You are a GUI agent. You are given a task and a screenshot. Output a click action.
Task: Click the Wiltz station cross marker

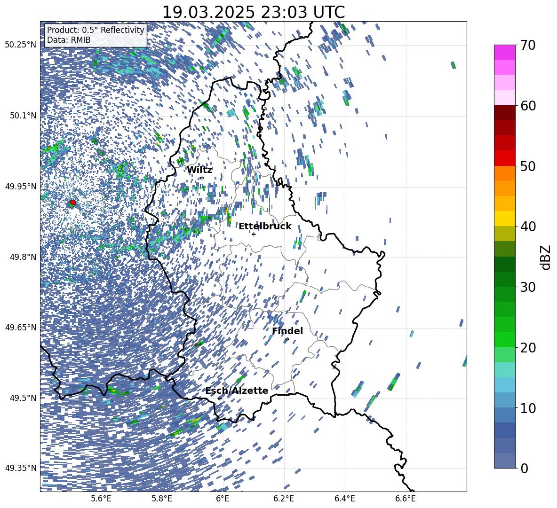(202, 178)
